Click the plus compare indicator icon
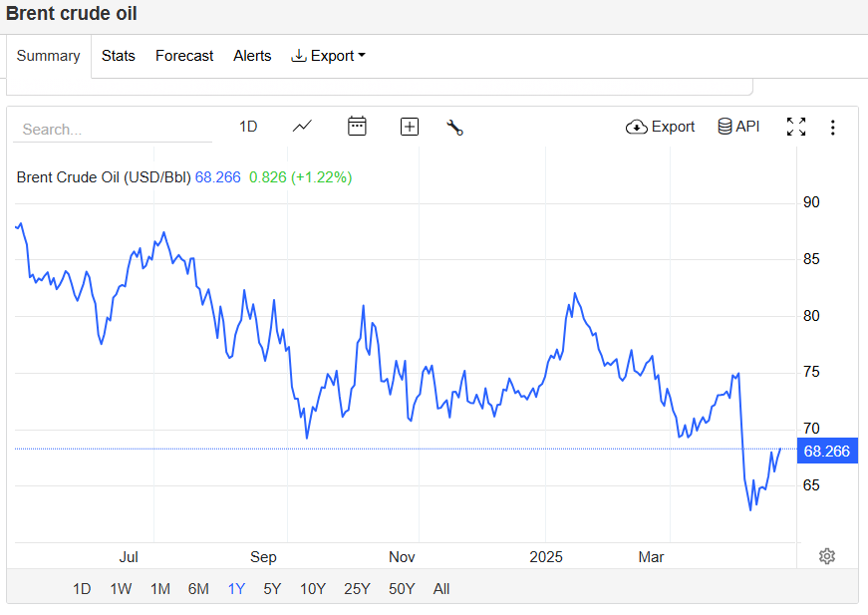The height and width of the screenshot is (615, 868). click(x=410, y=127)
